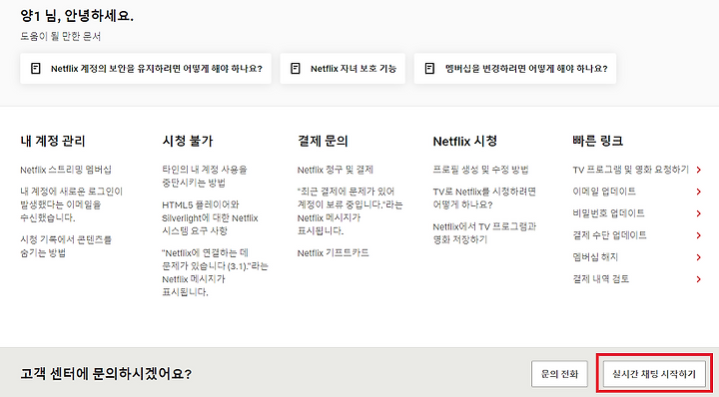Image resolution: width=719 pixels, height=397 pixels.
Task: Click red chevron next to 결제 수단 업데이트
Action: coord(698,235)
